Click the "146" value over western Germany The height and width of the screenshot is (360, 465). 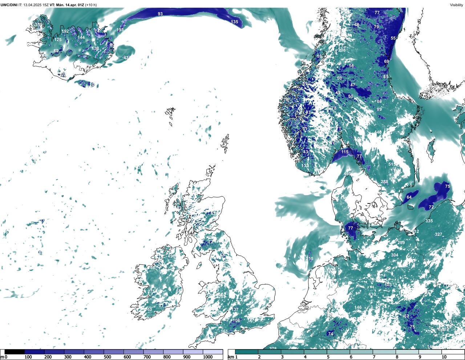tap(358, 307)
